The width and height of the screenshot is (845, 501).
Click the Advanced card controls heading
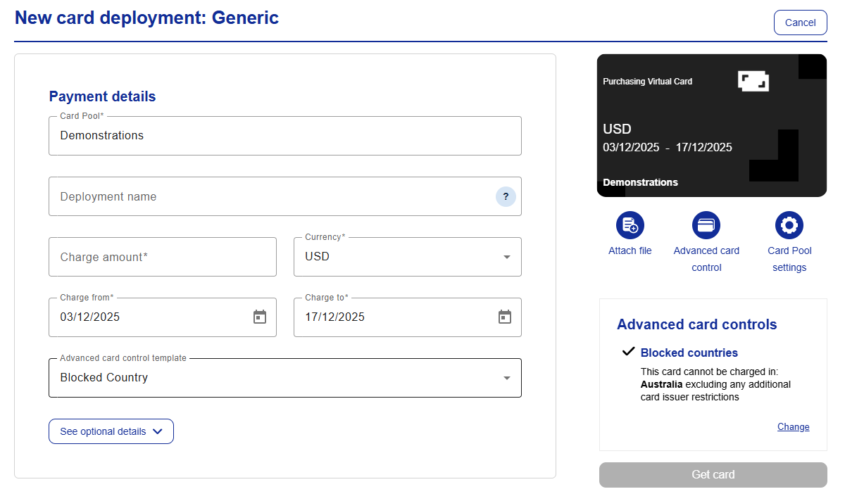pyautogui.click(x=697, y=324)
